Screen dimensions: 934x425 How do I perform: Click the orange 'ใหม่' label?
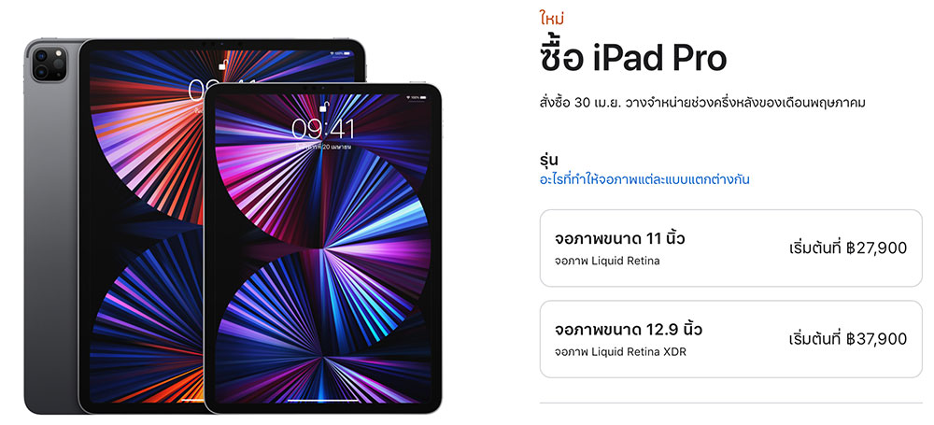[x=552, y=19]
